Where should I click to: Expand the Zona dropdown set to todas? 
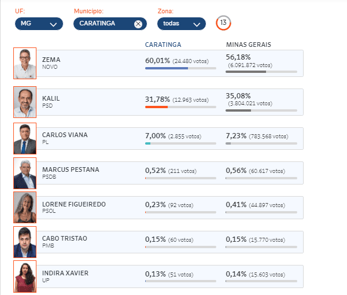coord(181,24)
